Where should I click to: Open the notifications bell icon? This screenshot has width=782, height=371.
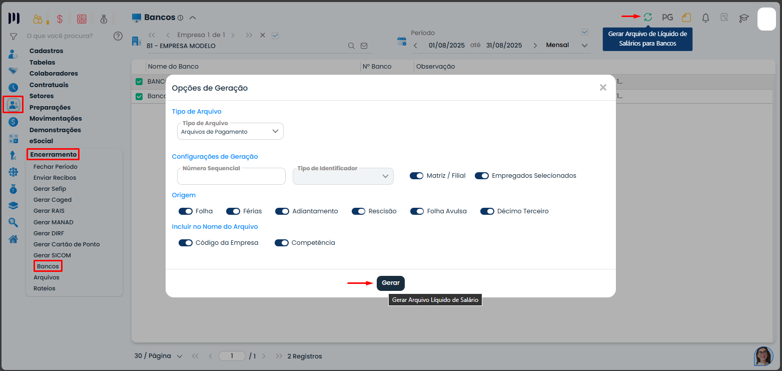pyautogui.click(x=705, y=18)
